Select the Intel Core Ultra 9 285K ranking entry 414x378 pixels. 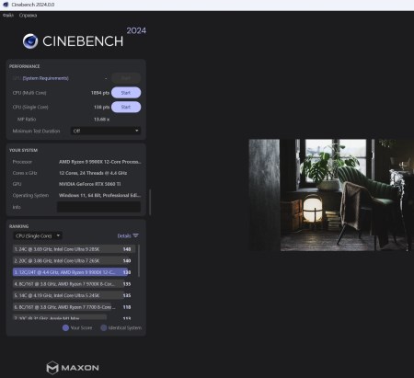tap(74, 249)
